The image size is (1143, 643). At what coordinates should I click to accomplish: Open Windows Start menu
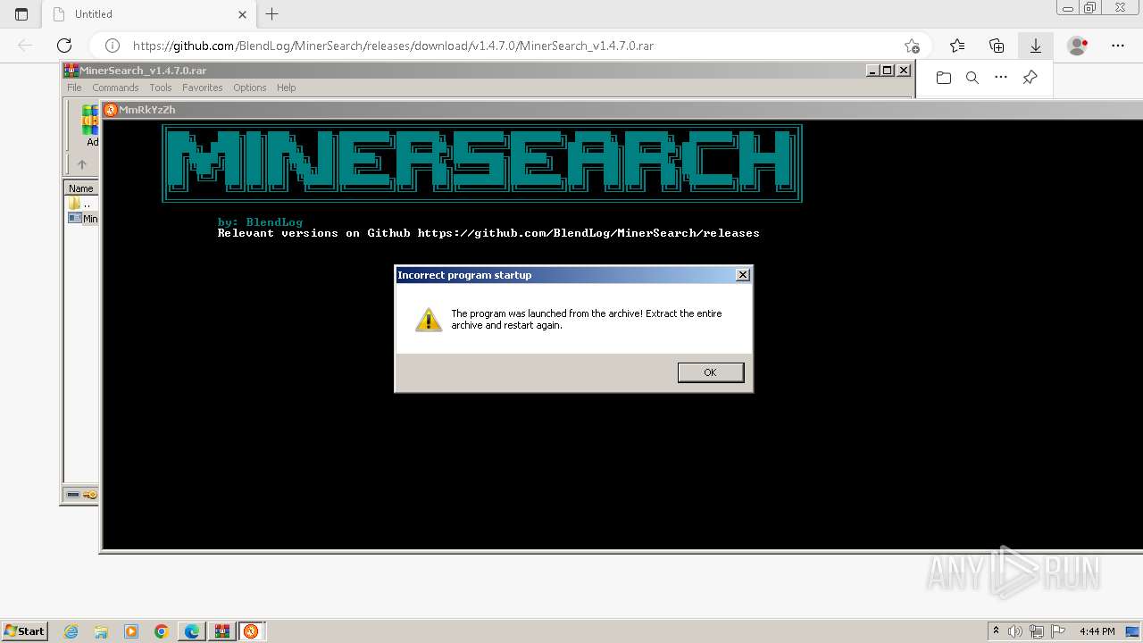(x=24, y=630)
